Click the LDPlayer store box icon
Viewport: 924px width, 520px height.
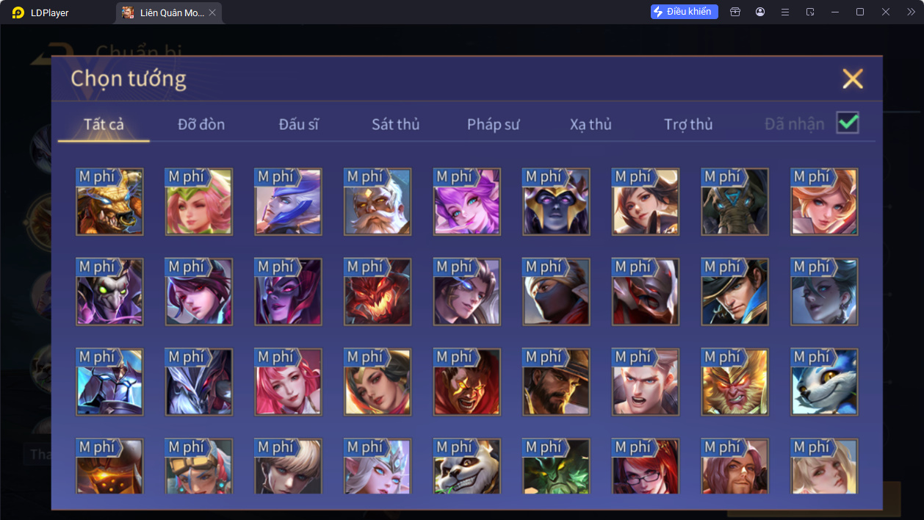[x=734, y=12]
